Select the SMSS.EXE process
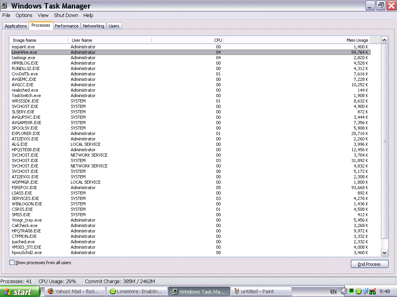Image resolution: width=397 pixels, height=297 pixels. click(21, 215)
